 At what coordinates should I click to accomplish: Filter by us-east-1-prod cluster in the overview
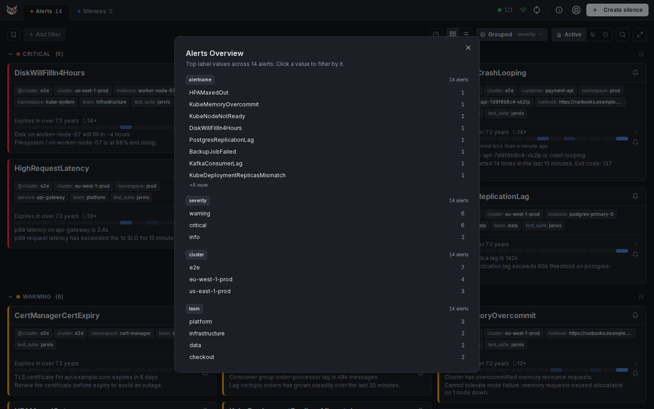pyautogui.click(x=327, y=291)
